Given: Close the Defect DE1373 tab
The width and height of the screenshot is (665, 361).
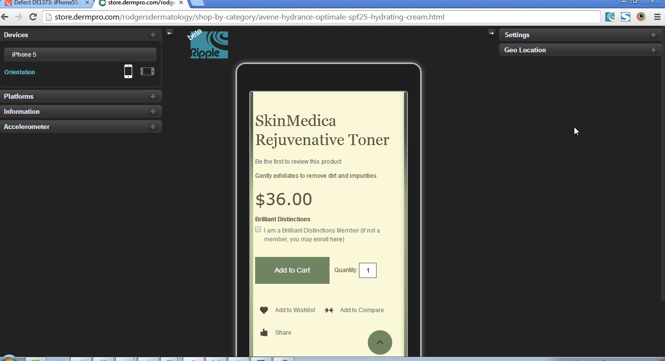Looking at the screenshot, I should point(87,2).
